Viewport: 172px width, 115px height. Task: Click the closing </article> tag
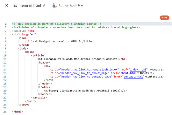(x=39, y=98)
